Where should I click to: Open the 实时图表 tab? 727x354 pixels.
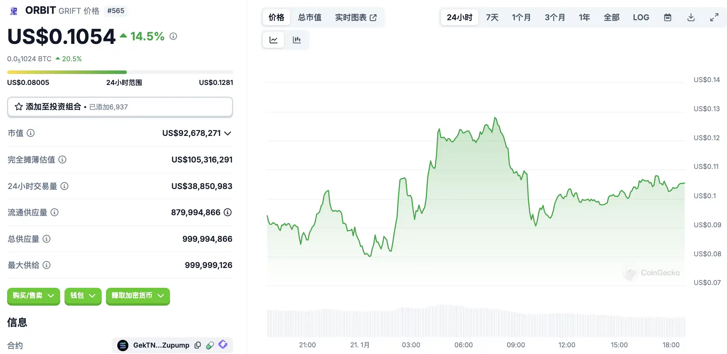(356, 17)
